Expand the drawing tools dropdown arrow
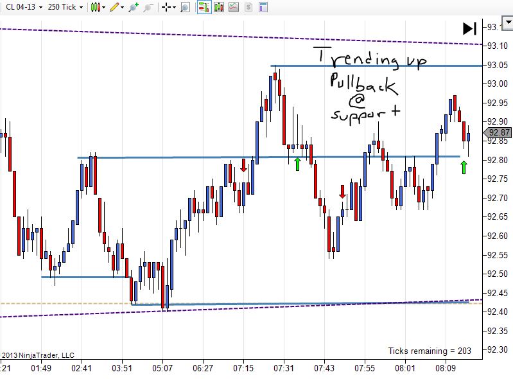The image size is (513, 379). click(x=123, y=7)
